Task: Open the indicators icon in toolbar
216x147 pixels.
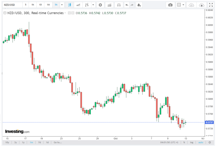Action: (109, 5)
